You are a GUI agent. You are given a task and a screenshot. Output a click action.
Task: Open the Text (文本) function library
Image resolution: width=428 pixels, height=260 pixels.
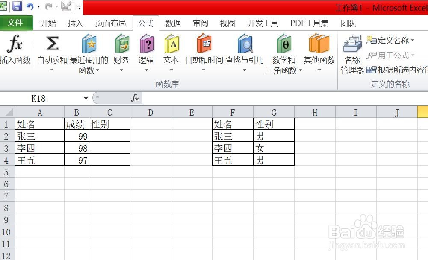pos(171,53)
